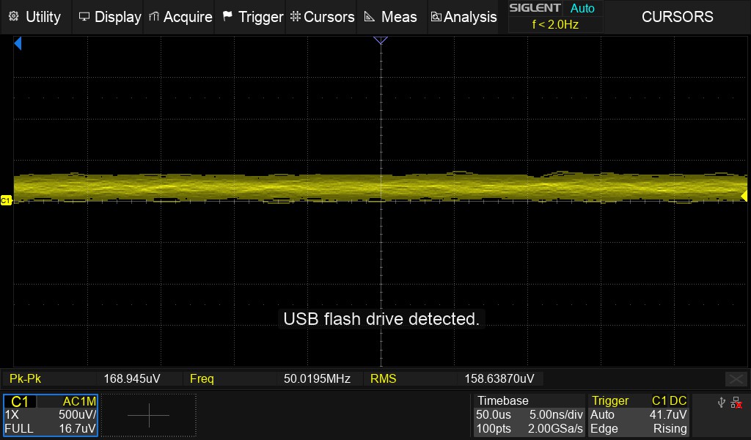Click the trigger level arrow on right edge
The height and width of the screenshot is (440, 751).
coord(744,196)
